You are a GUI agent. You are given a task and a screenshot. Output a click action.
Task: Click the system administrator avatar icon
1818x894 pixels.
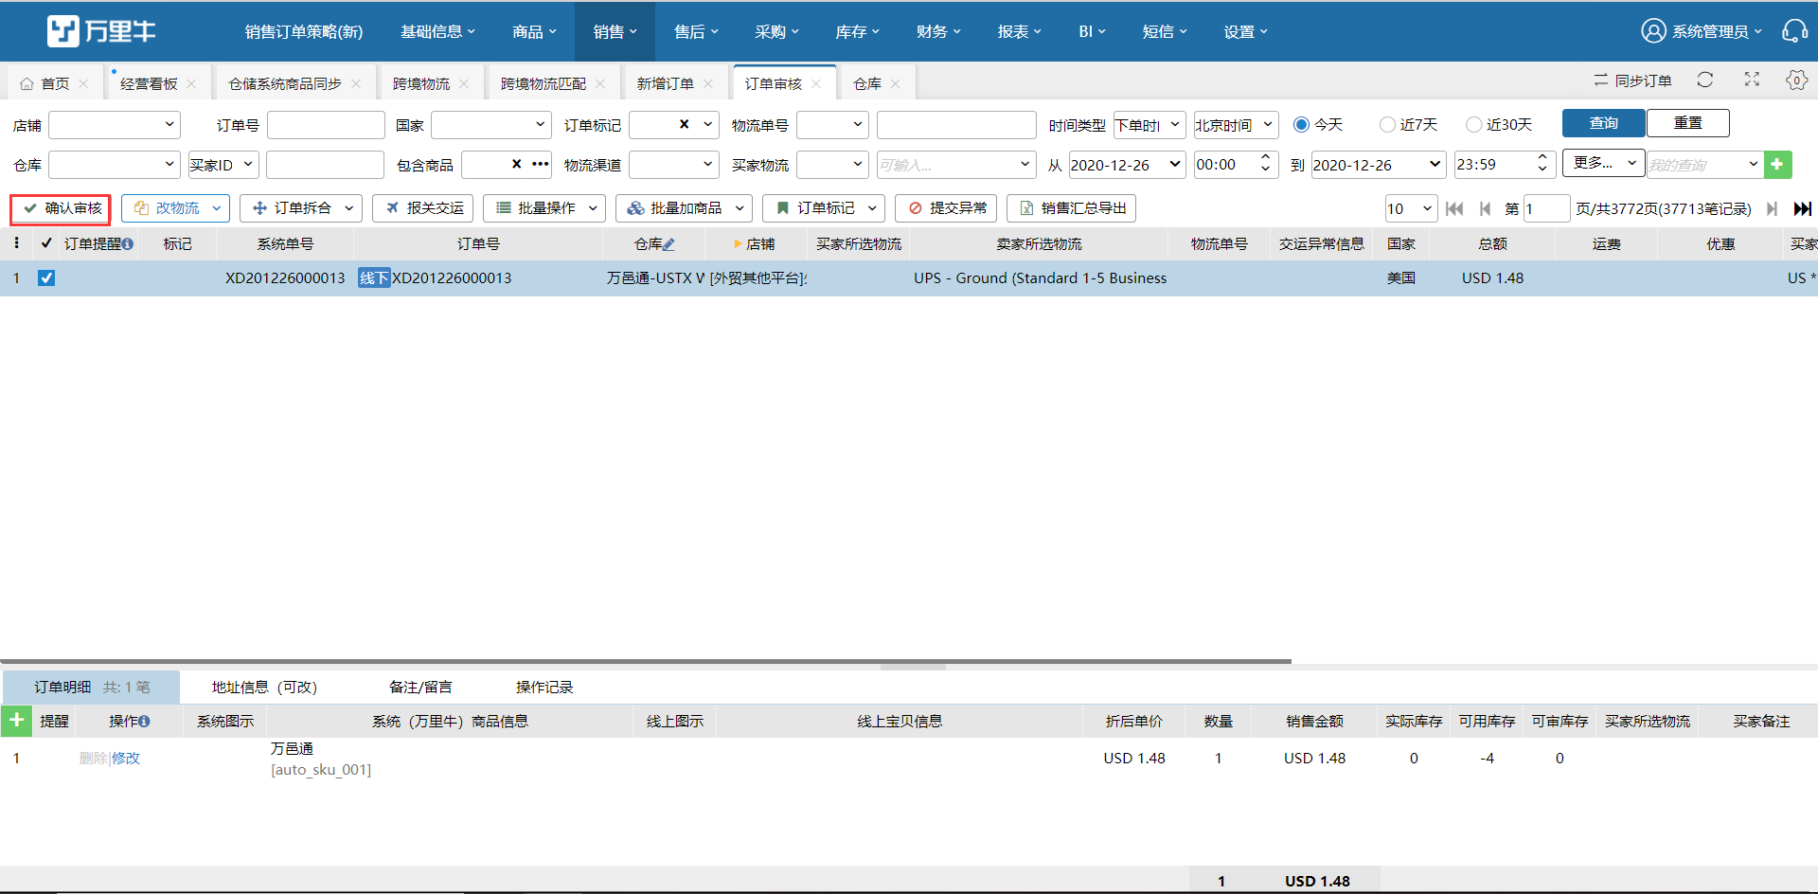click(x=1653, y=31)
